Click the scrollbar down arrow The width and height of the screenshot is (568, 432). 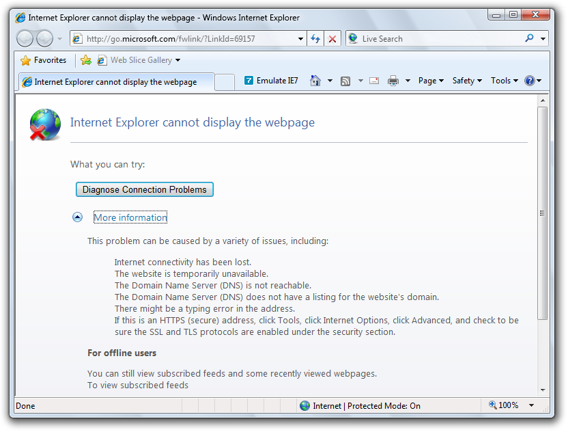coord(542,390)
